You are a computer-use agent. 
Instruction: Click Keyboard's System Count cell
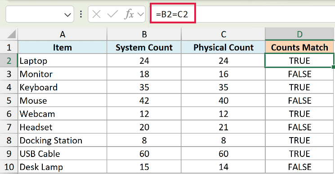click(144, 87)
